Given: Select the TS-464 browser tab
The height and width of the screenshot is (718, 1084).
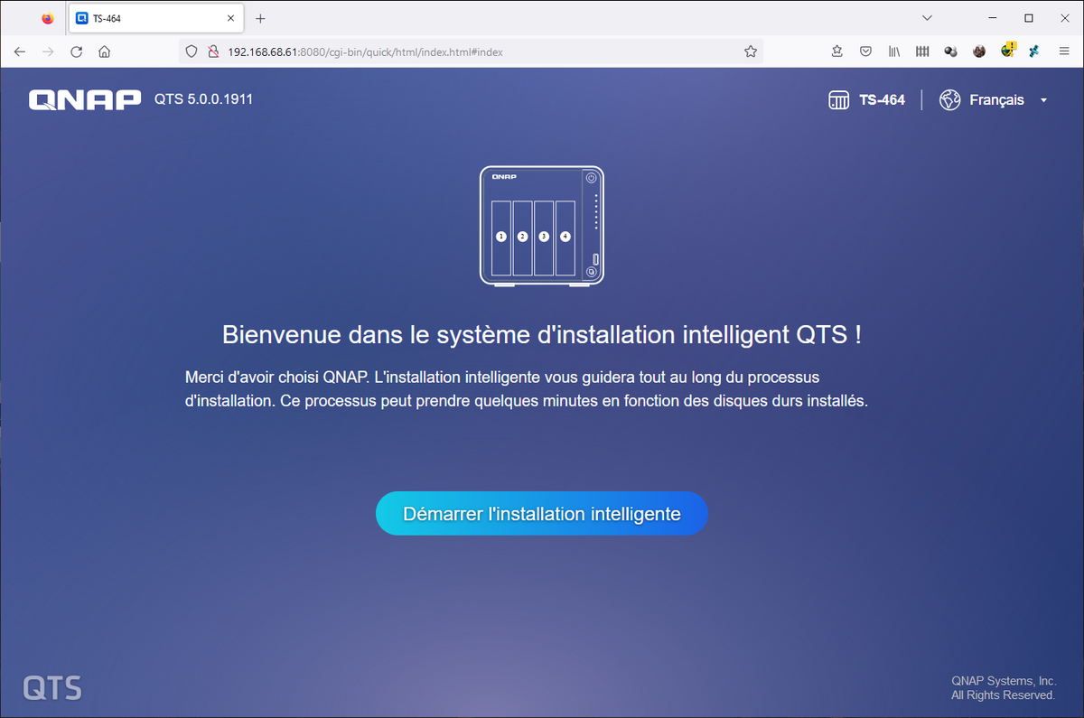Looking at the screenshot, I should point(155,18).
